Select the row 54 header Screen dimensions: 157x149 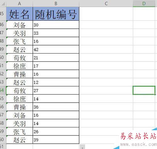[x=3, y=90]
